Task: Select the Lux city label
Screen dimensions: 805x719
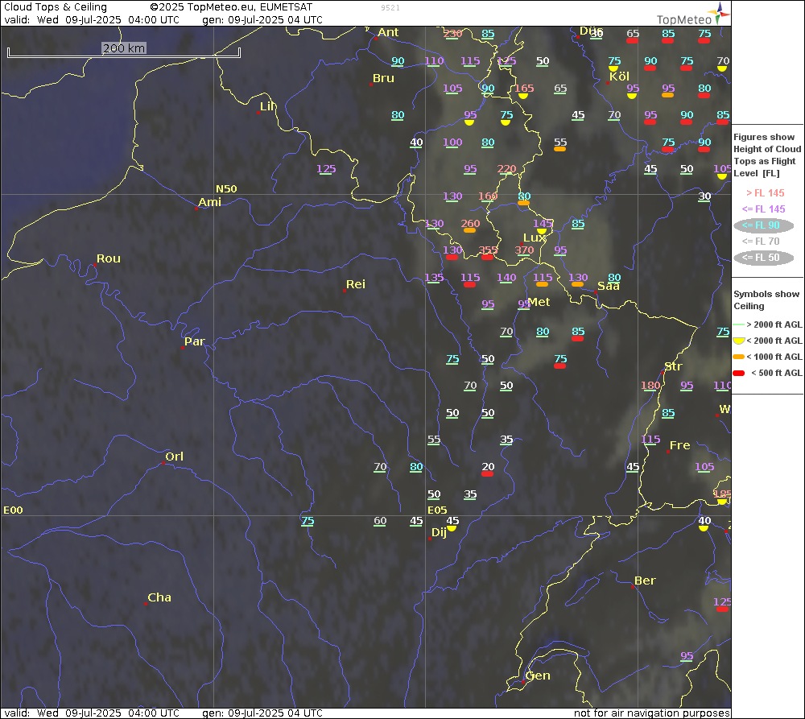Action: point(534,238)
